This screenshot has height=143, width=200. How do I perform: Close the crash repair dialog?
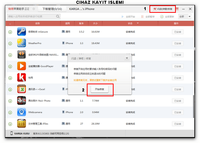127,58
